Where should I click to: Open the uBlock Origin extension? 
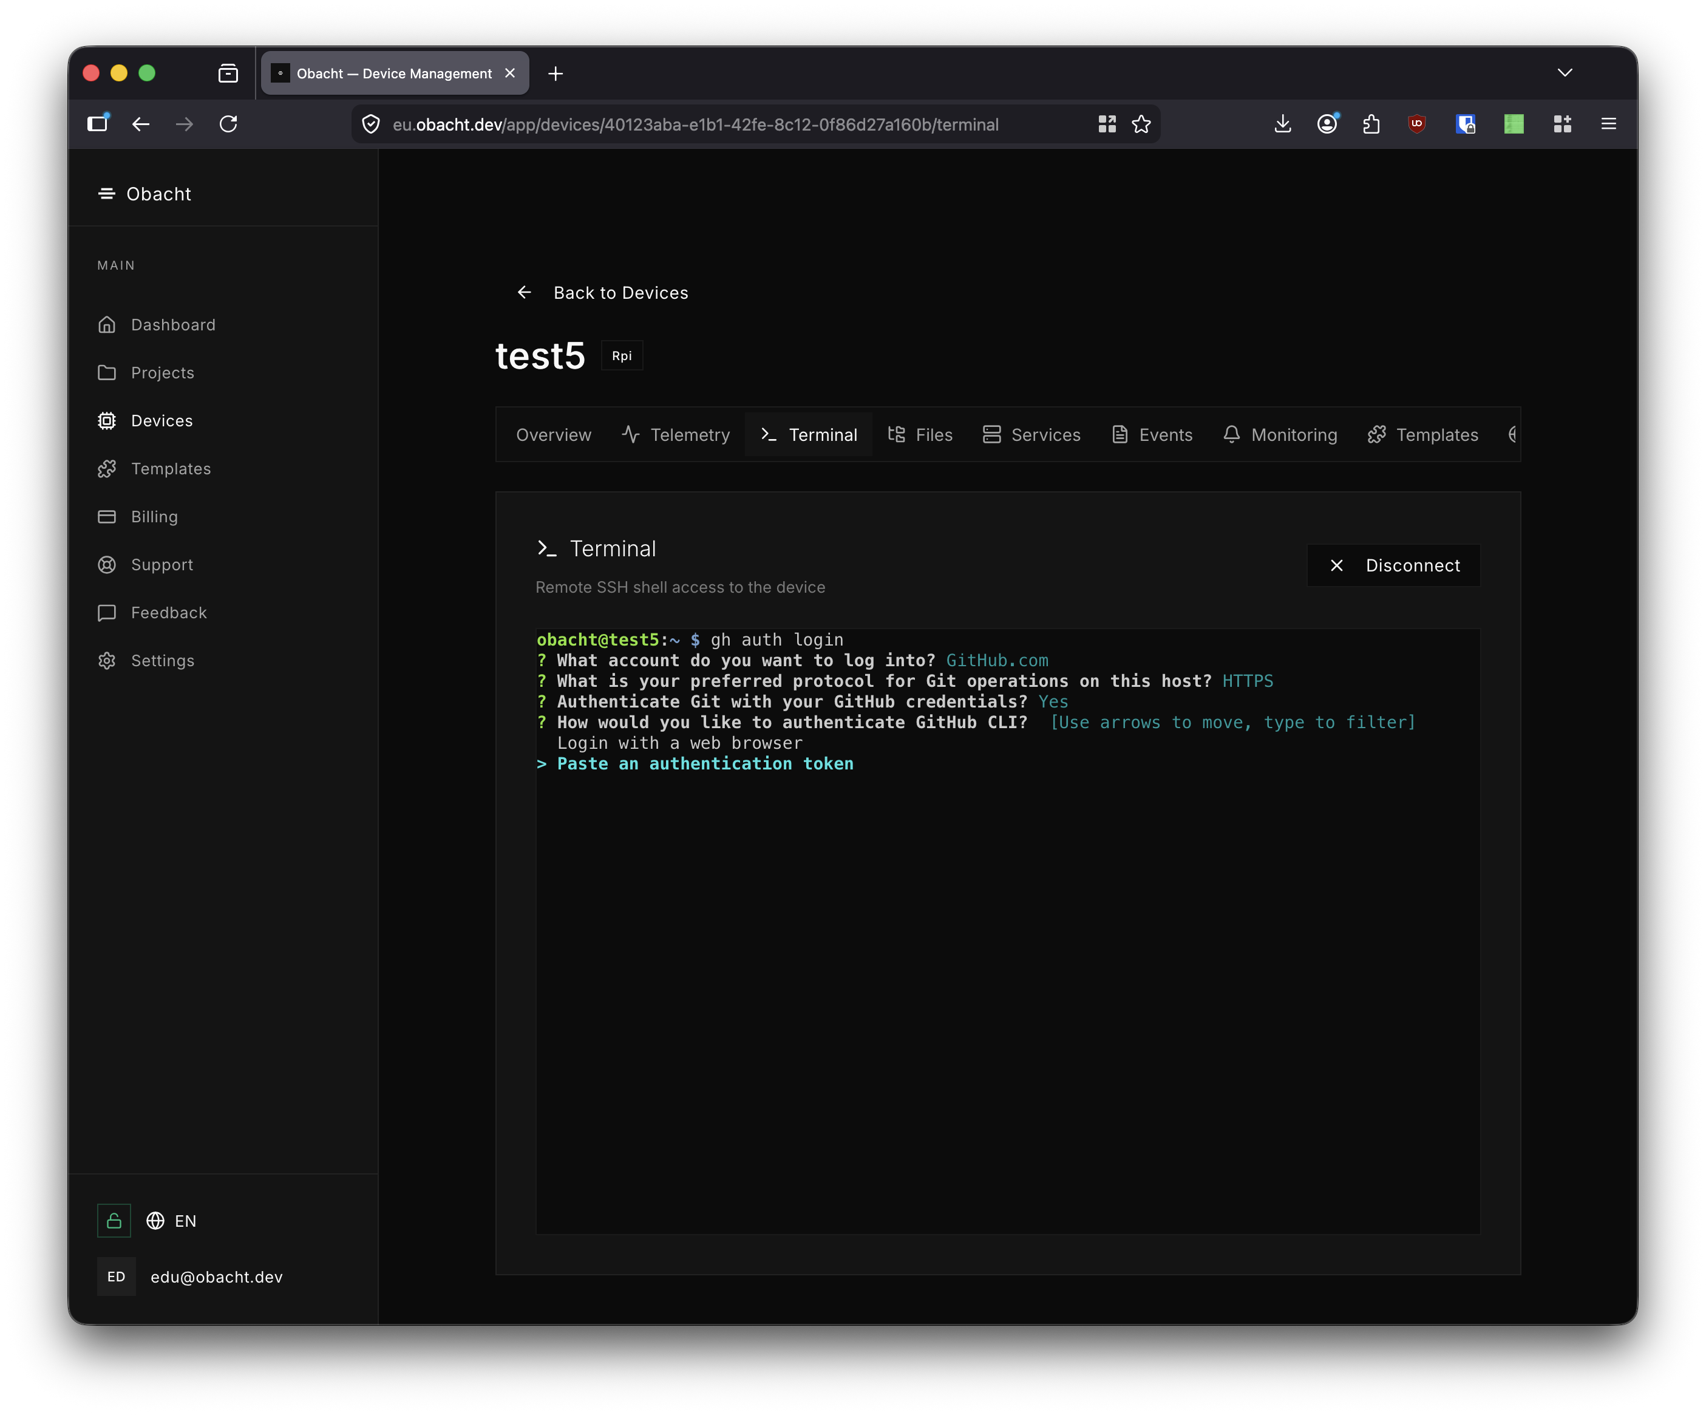pos(1417,124)
